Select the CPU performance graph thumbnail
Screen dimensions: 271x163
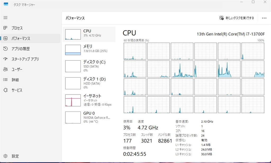point(73,35)
